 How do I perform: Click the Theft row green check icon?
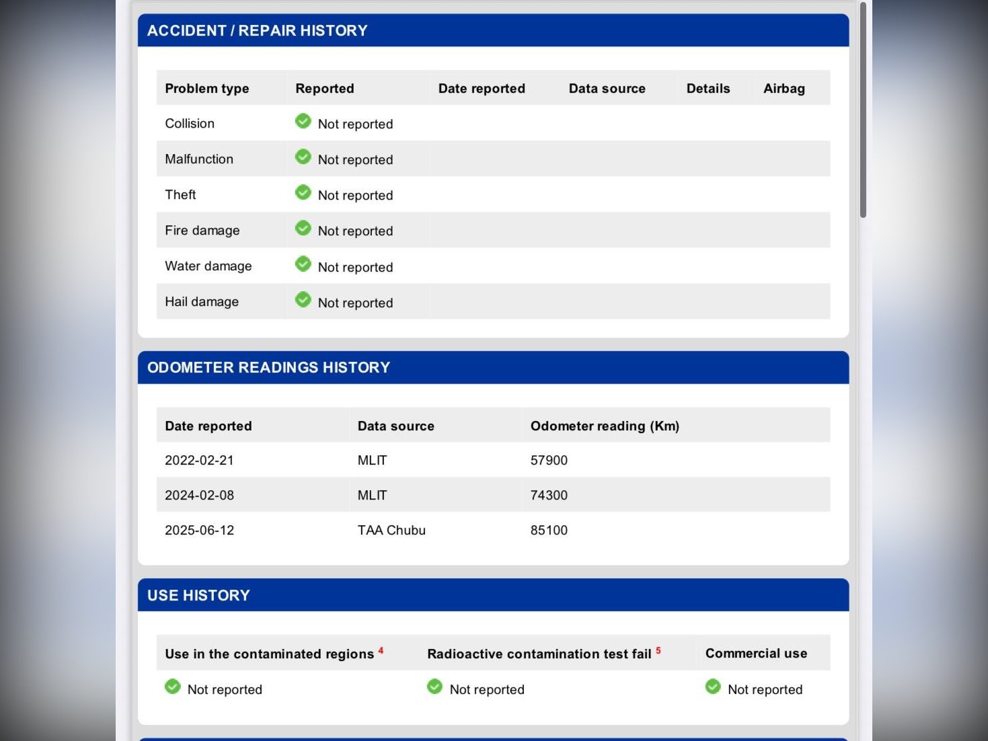(x=303, y=192)
